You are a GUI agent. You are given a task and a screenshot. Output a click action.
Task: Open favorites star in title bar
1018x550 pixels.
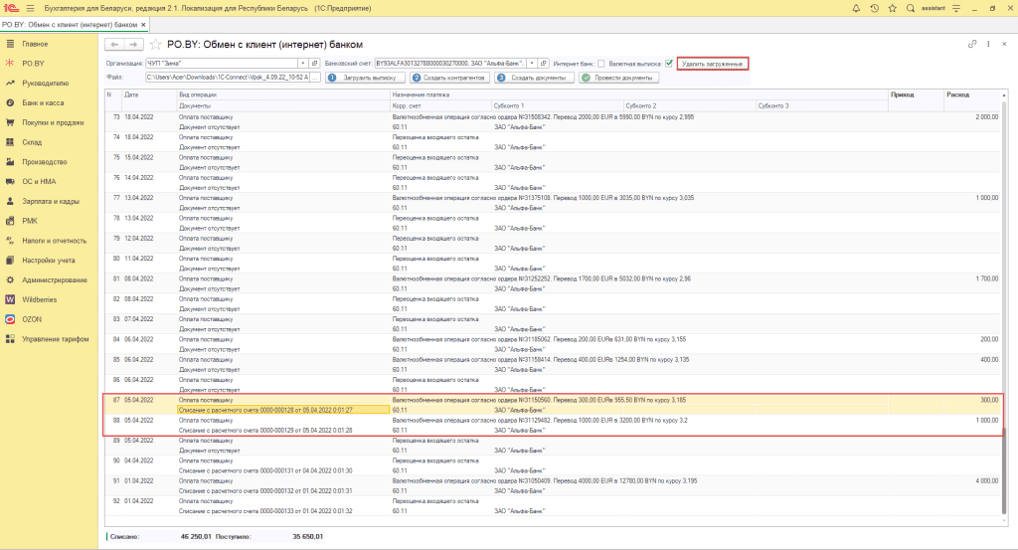click(x=893, y=8)
